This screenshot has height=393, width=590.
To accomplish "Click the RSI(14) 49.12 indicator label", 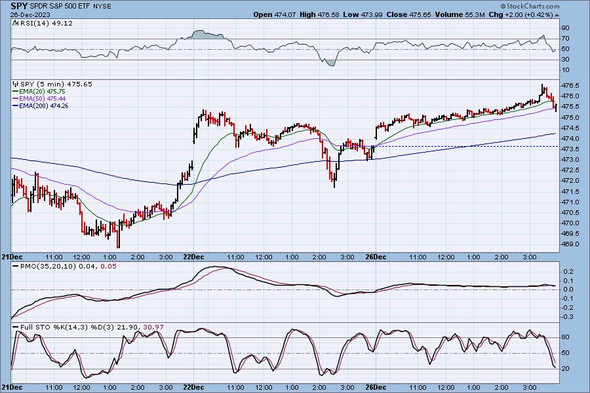I will [45, 23].
